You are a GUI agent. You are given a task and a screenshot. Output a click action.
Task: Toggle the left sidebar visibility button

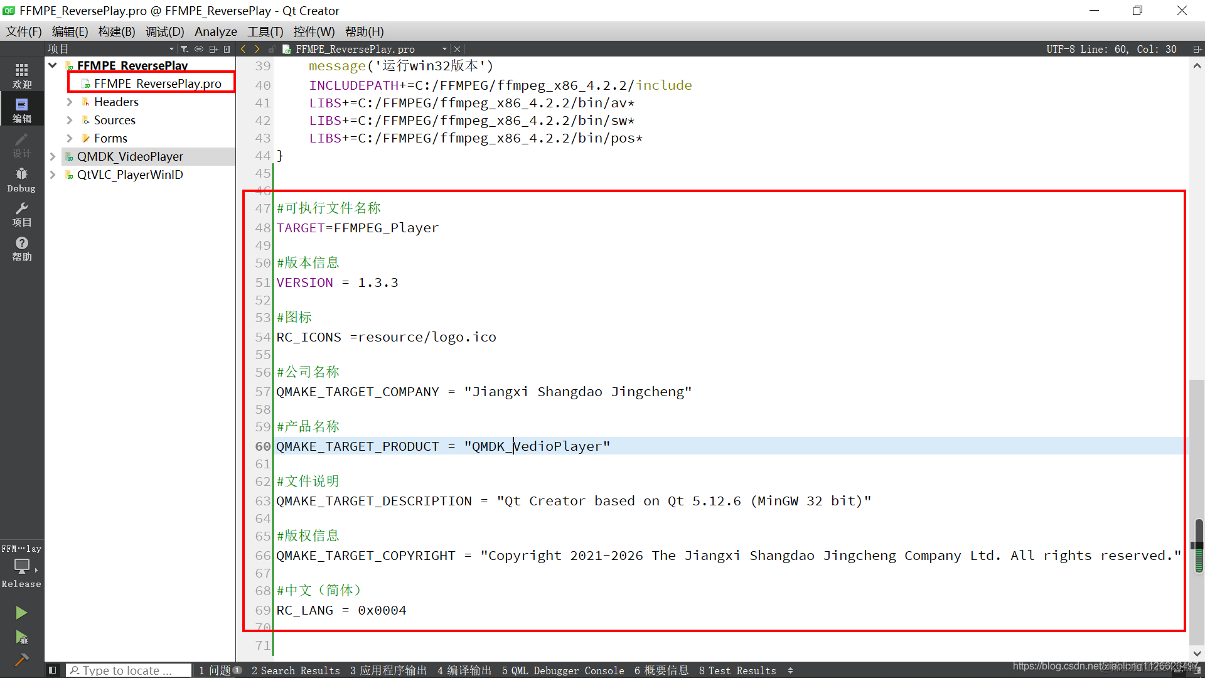click(x=53, y=670)
